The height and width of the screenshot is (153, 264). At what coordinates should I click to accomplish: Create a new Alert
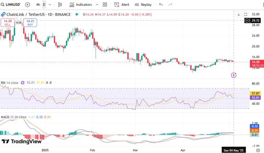tap(122, 5)
